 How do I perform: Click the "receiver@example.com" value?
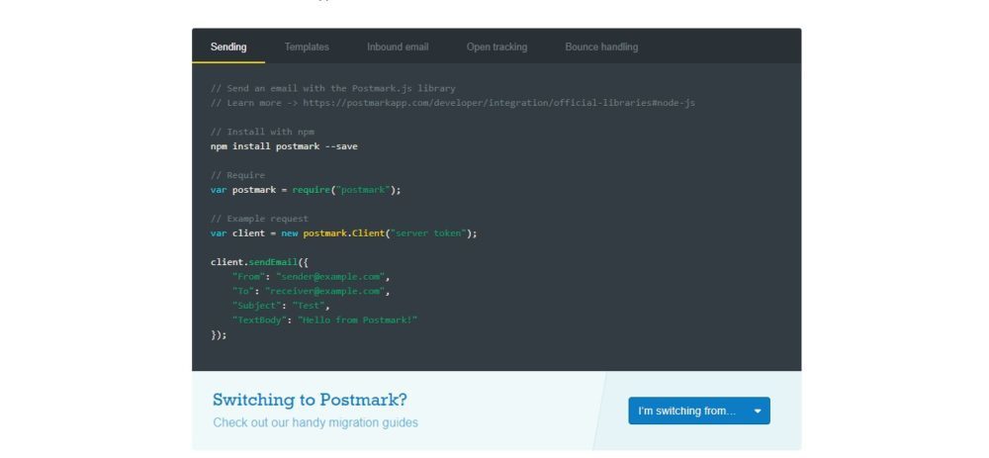[x=326, y=291]
